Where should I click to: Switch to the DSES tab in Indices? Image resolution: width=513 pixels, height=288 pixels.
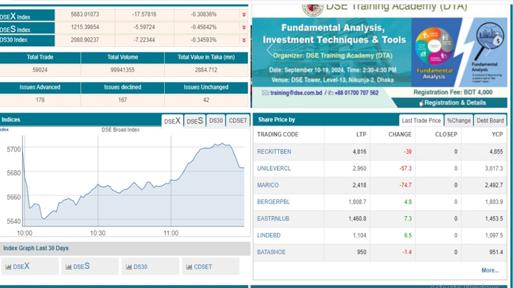pos(194,120)
